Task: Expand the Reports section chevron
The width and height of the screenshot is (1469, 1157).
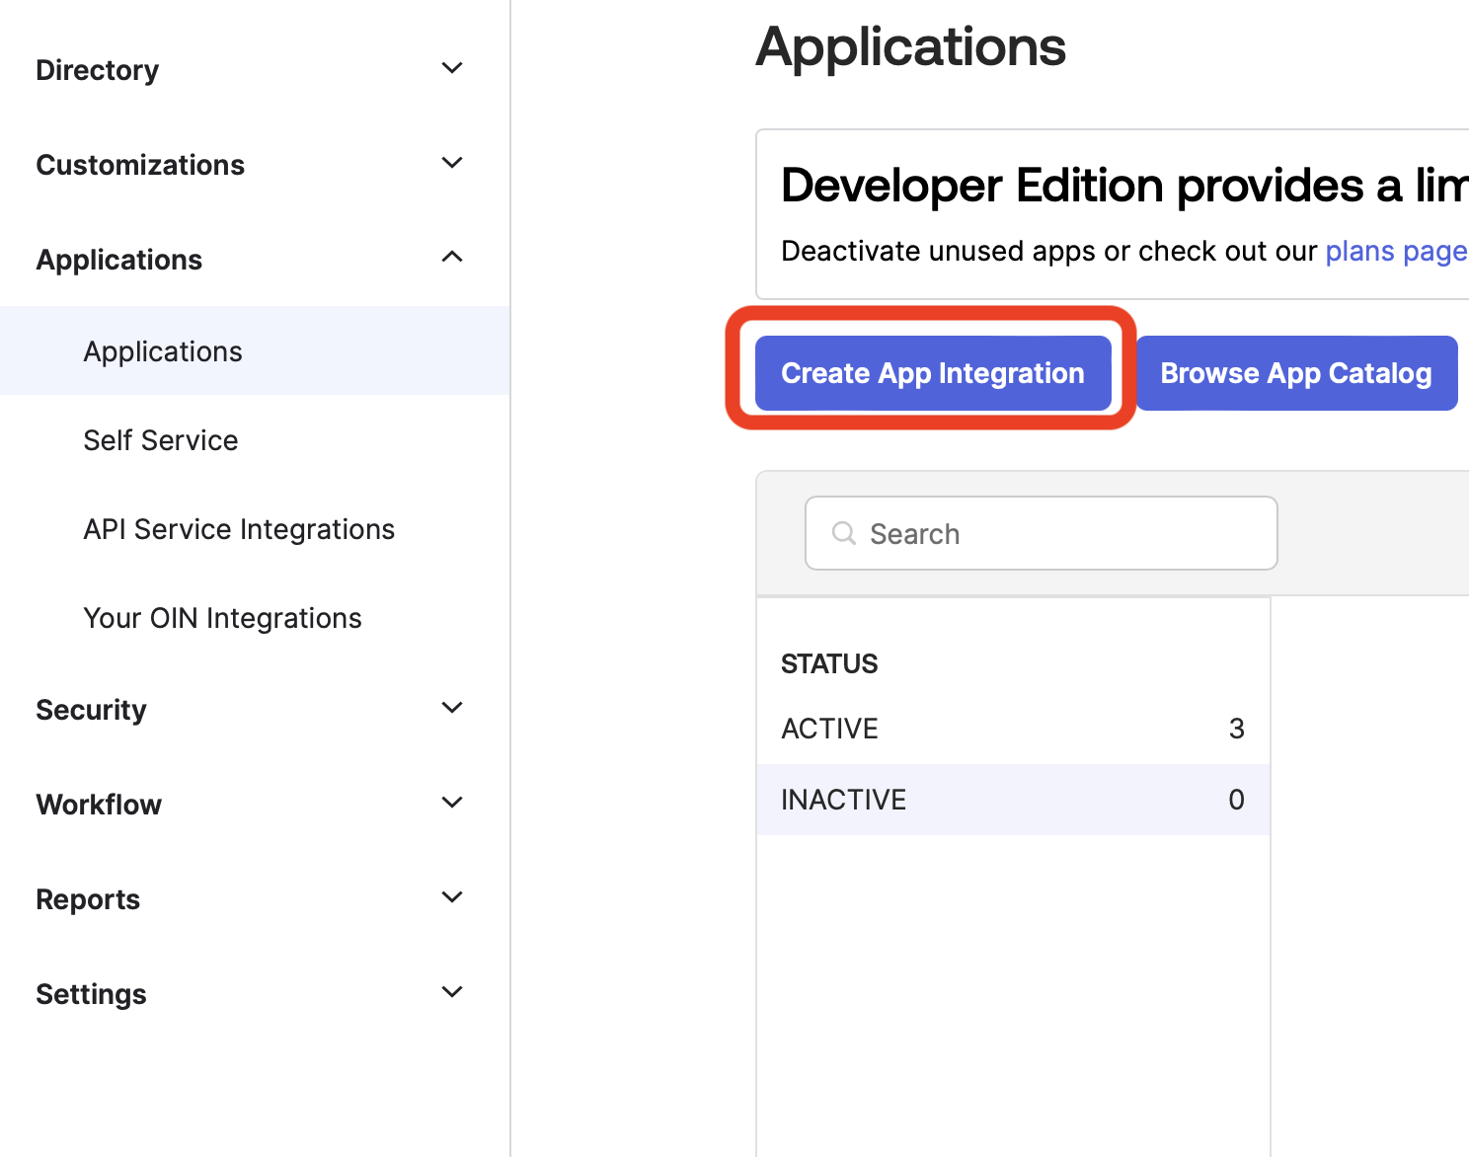Action: (x=452, y=897)
